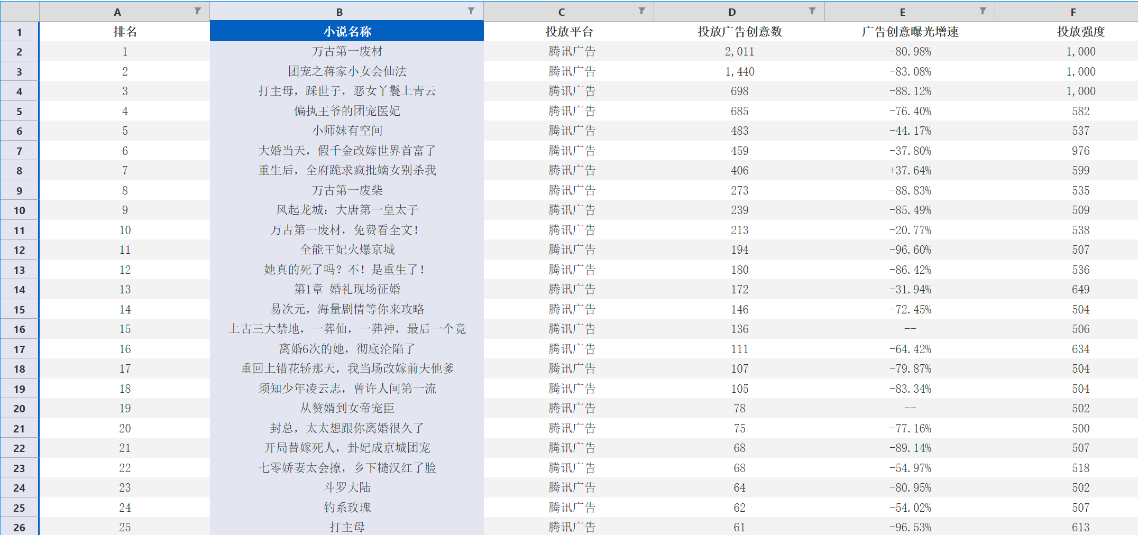
Task: Open filter dropdown on column B header
Action: pyautogui.click(x=471, y=11)
